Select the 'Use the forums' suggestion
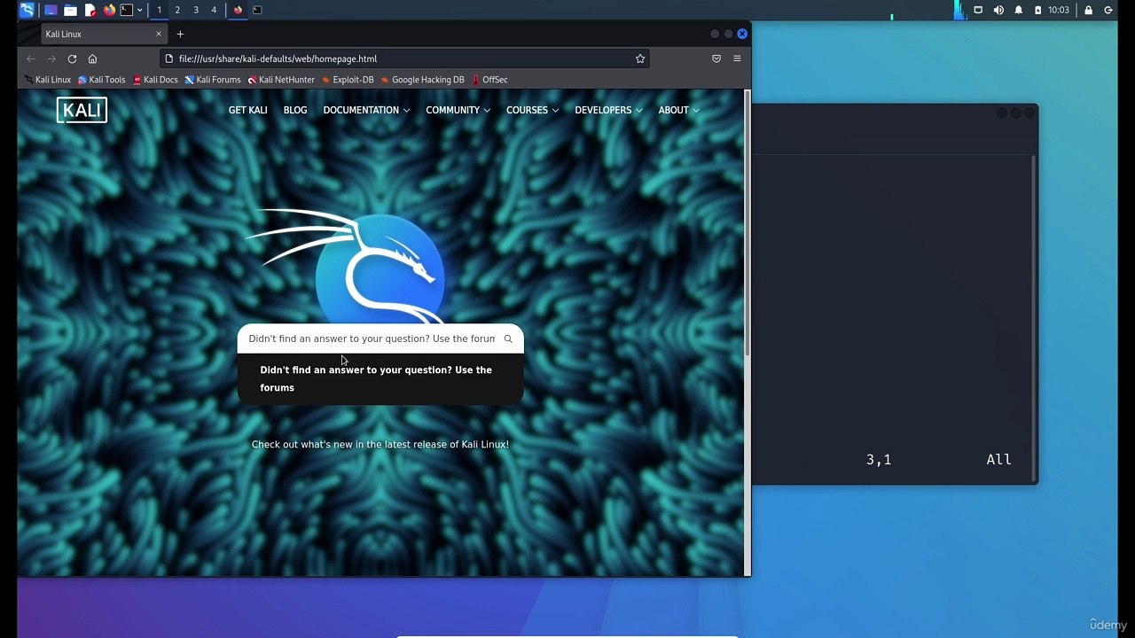Viewport: 1135px width, 638px height. click(380, 378)
